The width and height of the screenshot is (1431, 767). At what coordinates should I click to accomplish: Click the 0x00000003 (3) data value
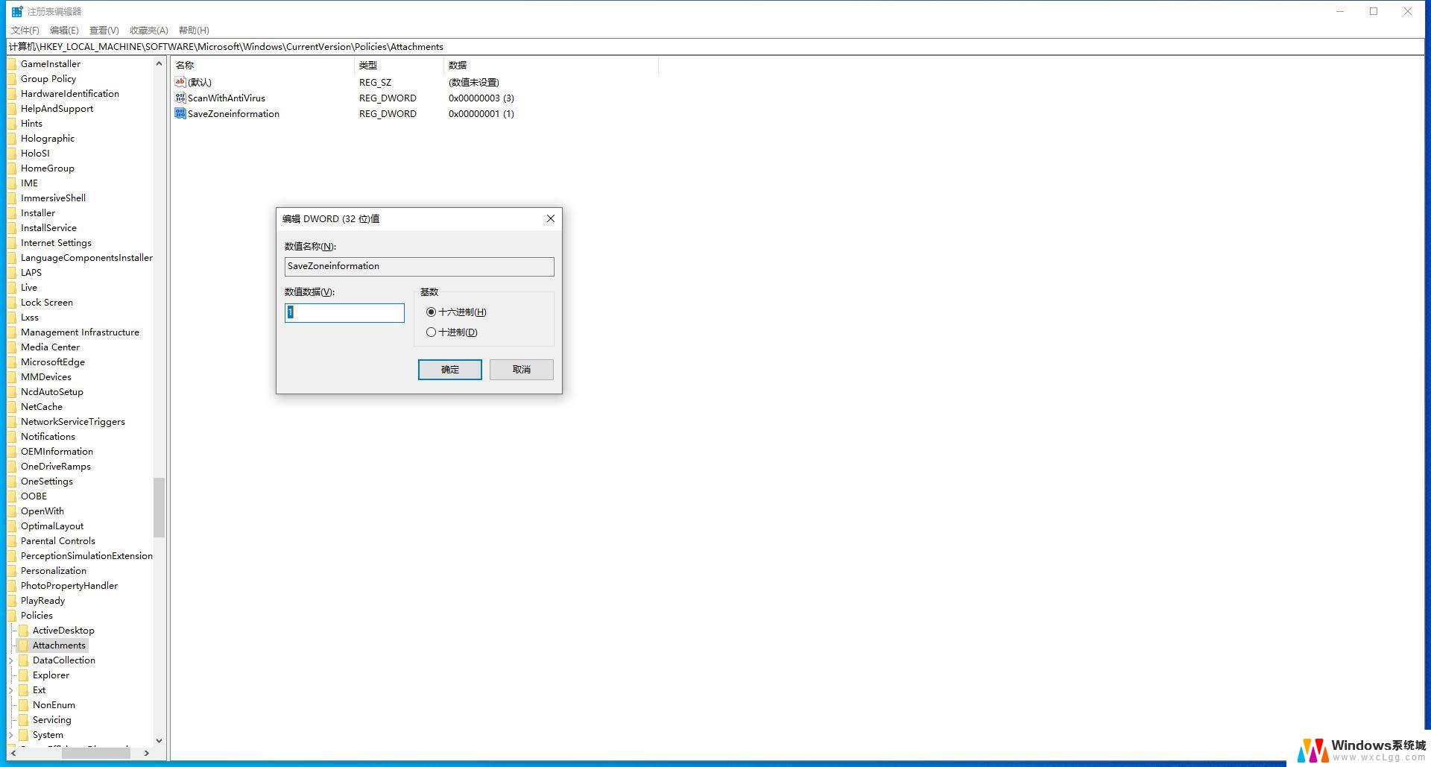point(481,98)
